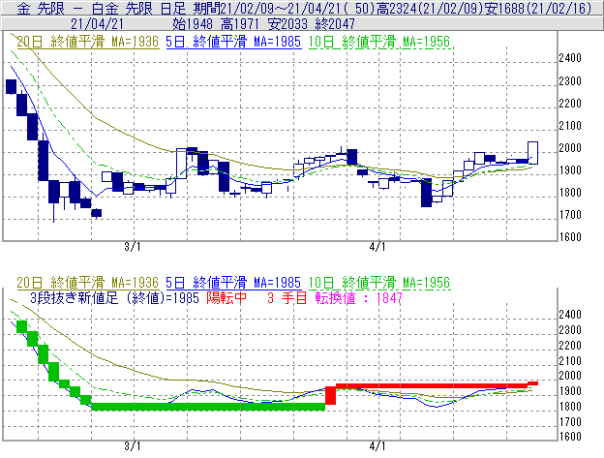Screen dimensions: 604x458
Task: Click the period "期間21/02/09～21/04/21" text
Action: coord(267,8)
